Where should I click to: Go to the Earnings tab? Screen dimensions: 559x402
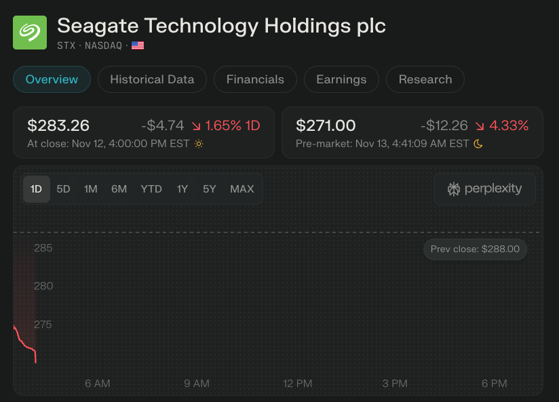(341, 79)
